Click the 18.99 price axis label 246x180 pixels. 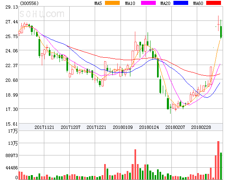[x=11, y=95]
